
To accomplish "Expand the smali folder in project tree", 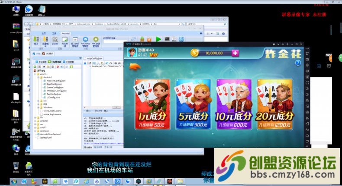I will pos(35,127).
